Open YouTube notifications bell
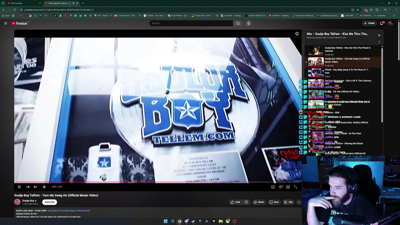 [x=382, y=23]
